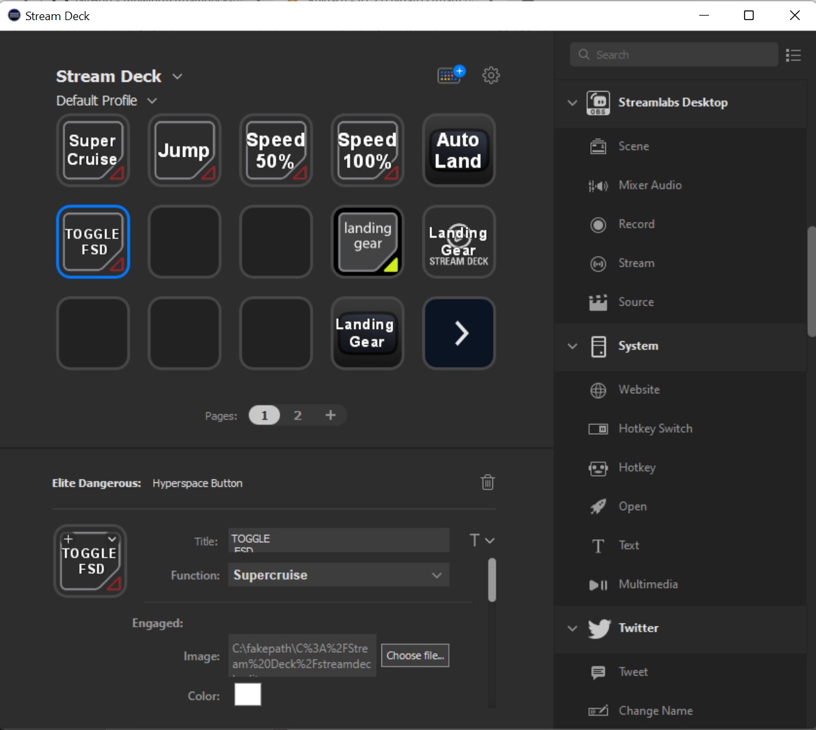Click in the actions Search field
Image resolution: width=816 pixels, height=730 pixels.
[674, 55]
